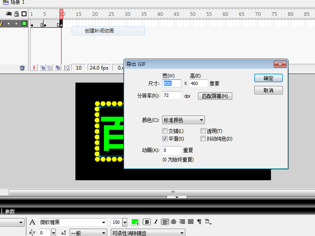Choose the 创建补间动画 context menu item

pos(108,31)
